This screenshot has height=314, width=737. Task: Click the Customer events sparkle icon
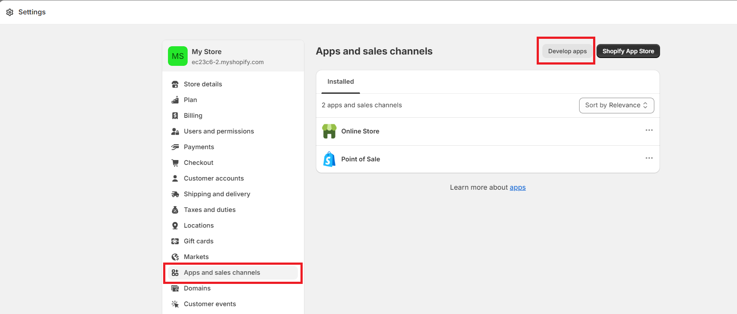click(175, 304)
